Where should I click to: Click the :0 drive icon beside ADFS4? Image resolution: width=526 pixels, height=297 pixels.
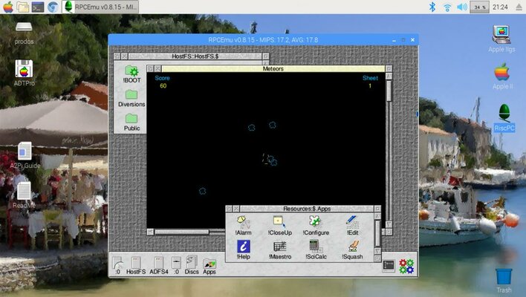click(177, 266)
